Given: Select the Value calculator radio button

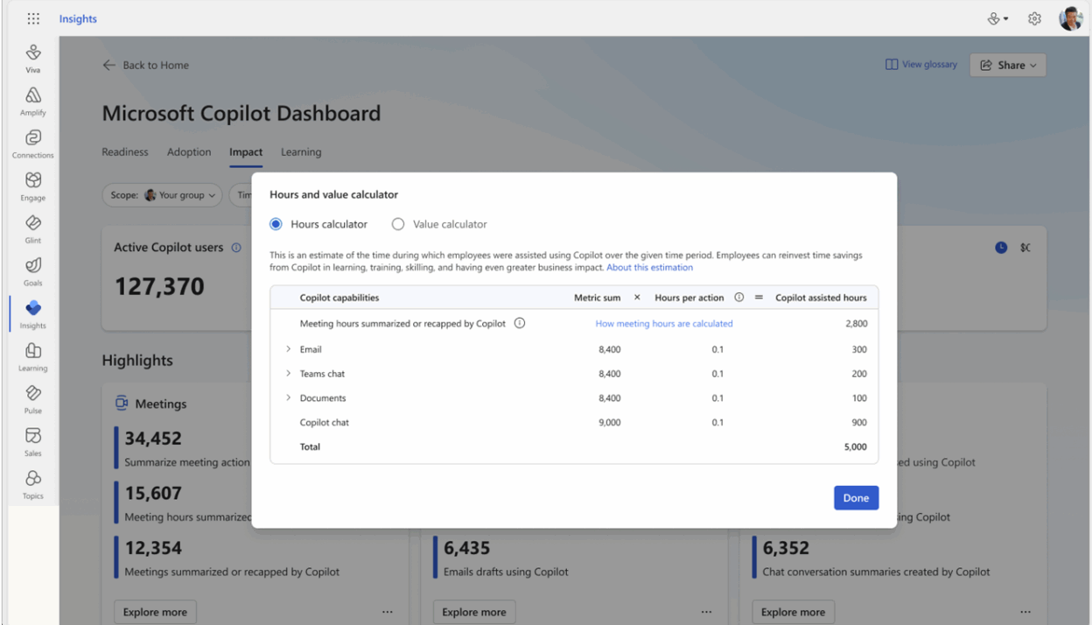Looking at the screenshot, I should pyautogui.click(x=398, y=224).
